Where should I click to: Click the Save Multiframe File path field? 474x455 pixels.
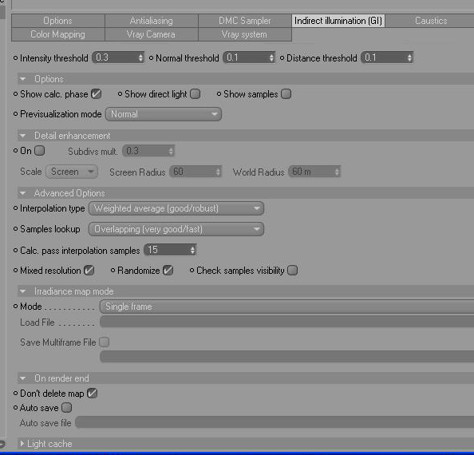287,357
